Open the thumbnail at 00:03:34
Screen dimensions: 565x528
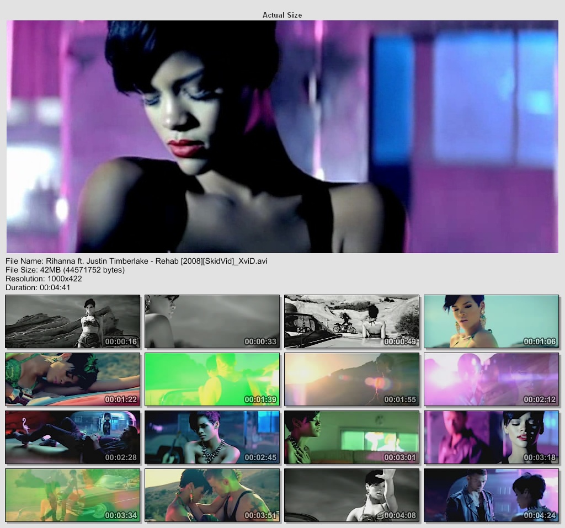tap(73, 495)
